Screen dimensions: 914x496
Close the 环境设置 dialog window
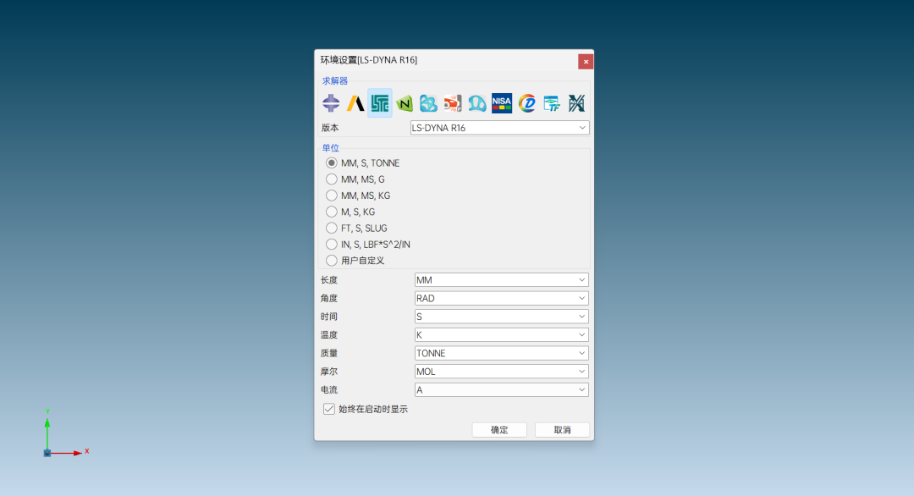click(586, 61)
